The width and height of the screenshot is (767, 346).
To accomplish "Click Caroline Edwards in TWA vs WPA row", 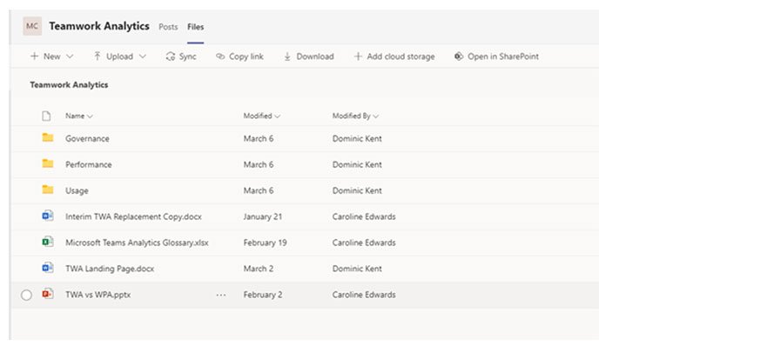I will click(x=364, y=295).
